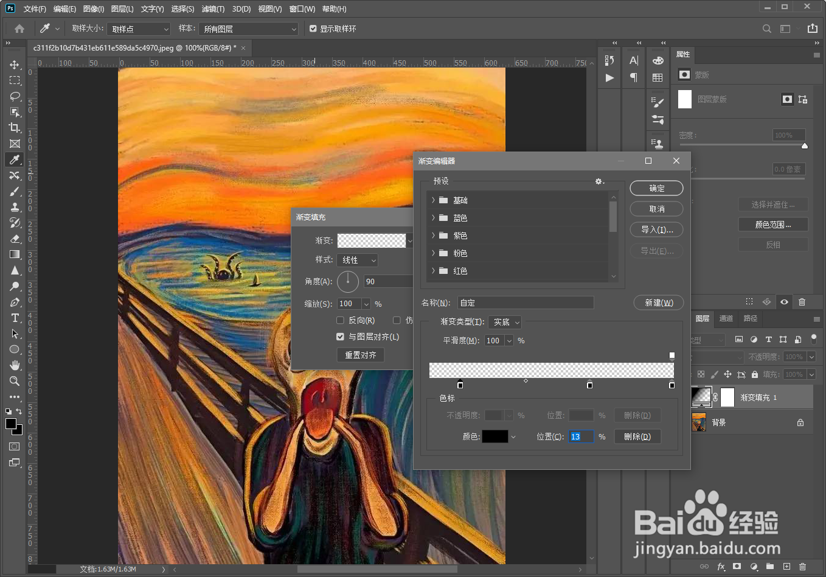Select the Pen tool

(x=15, y=302)
